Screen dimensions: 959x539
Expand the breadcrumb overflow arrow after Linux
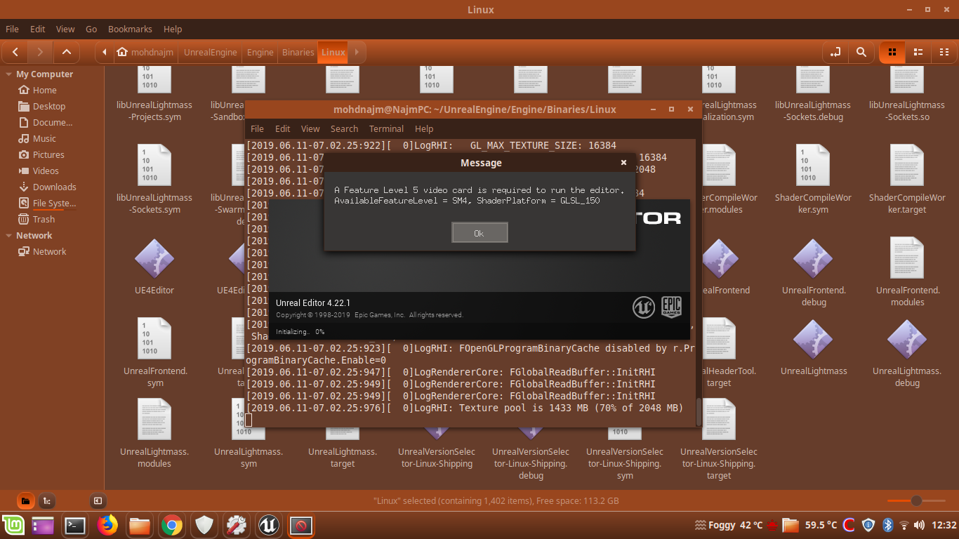click(x=357, y=52)
